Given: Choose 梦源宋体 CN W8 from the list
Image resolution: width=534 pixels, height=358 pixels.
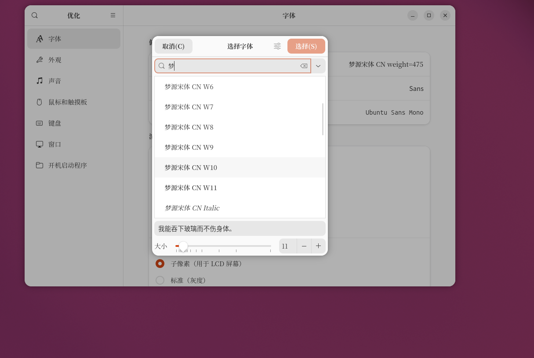Looking at the screenshot, I should click(x=240, y=127).
